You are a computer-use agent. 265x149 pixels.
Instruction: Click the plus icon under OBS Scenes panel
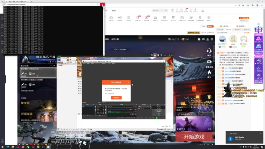(x=83, y=116)
